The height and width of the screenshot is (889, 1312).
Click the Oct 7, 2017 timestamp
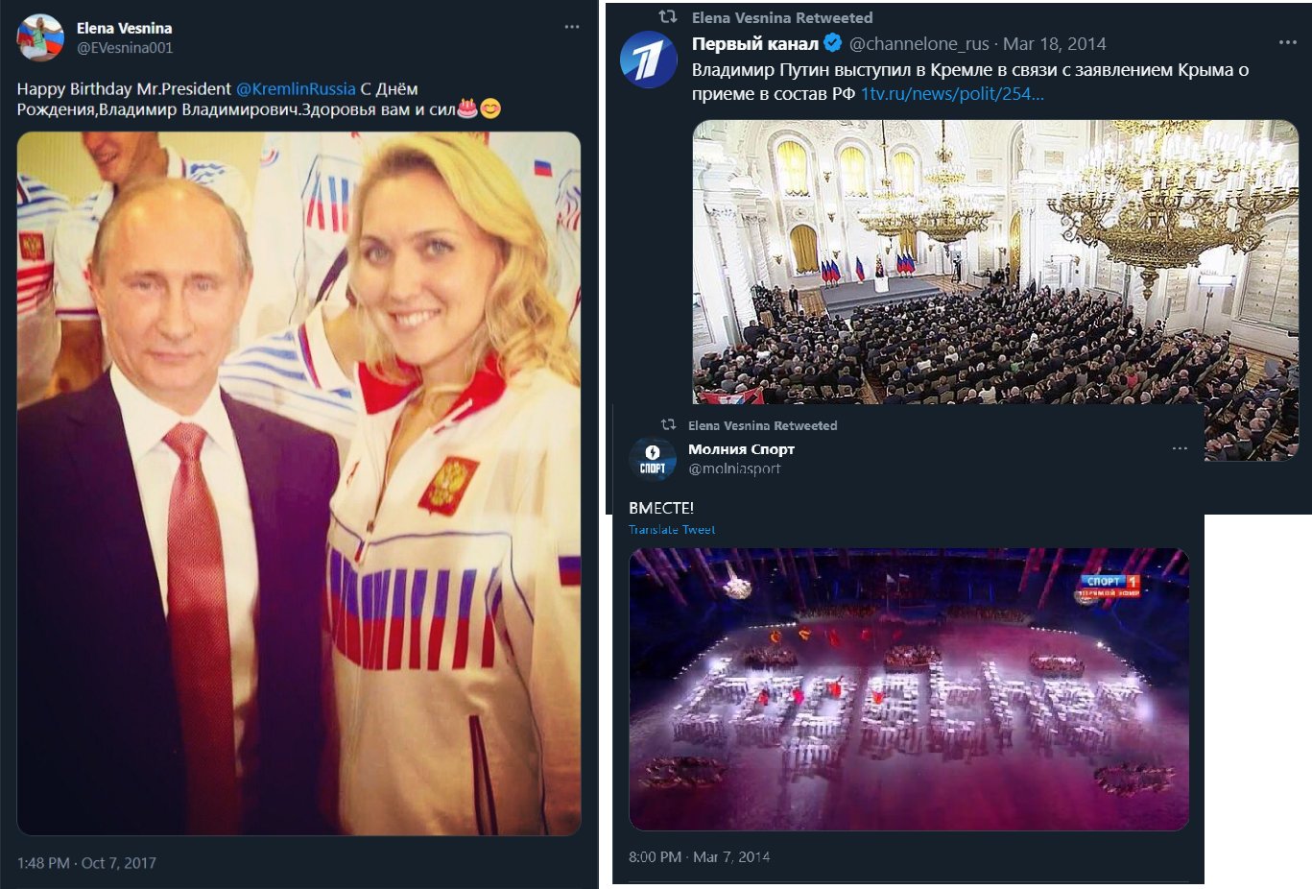pos(86,863)
